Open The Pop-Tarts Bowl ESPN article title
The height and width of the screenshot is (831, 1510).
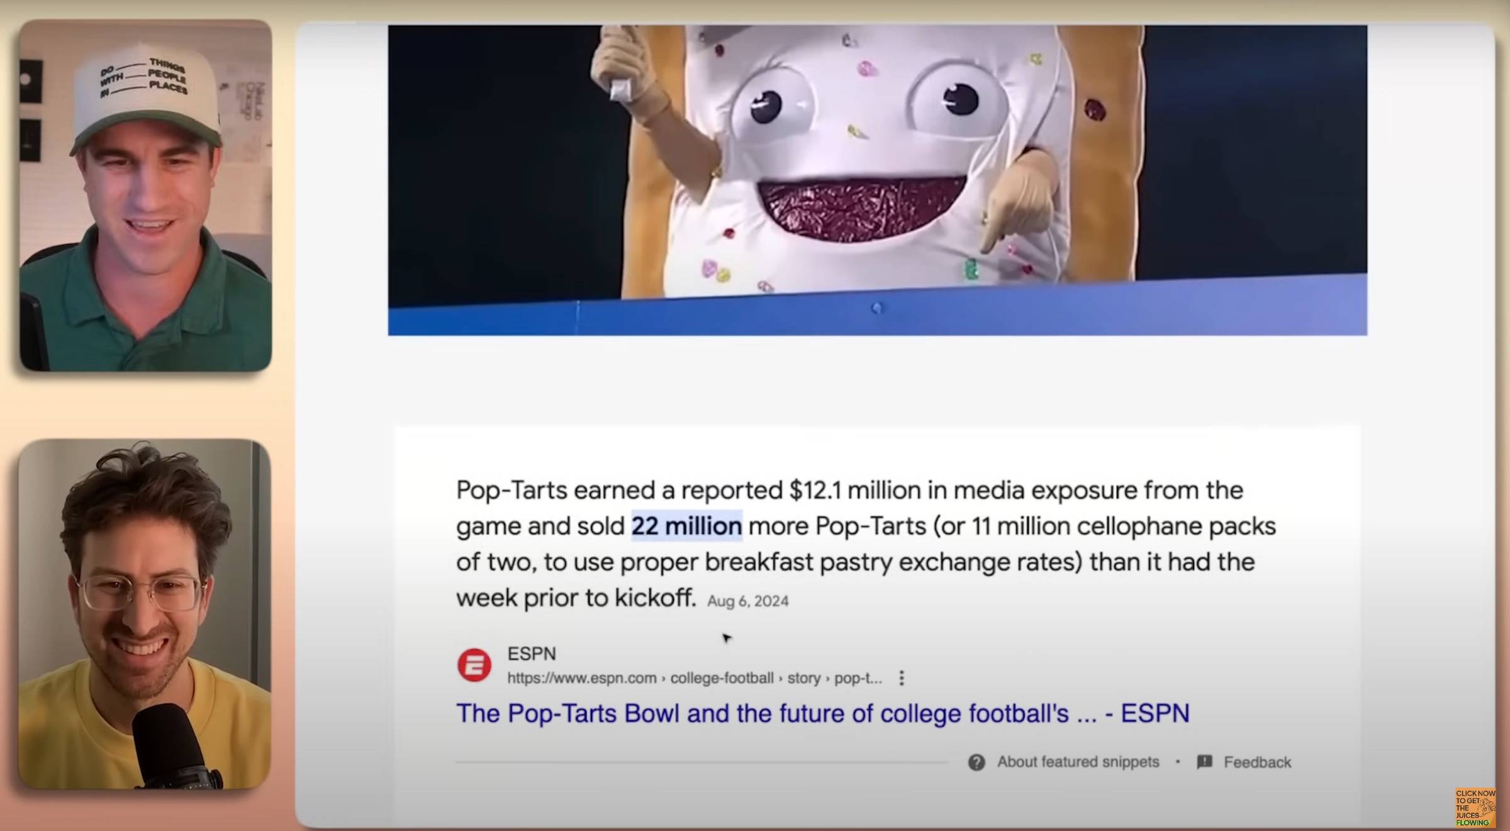tap(823, 713)
